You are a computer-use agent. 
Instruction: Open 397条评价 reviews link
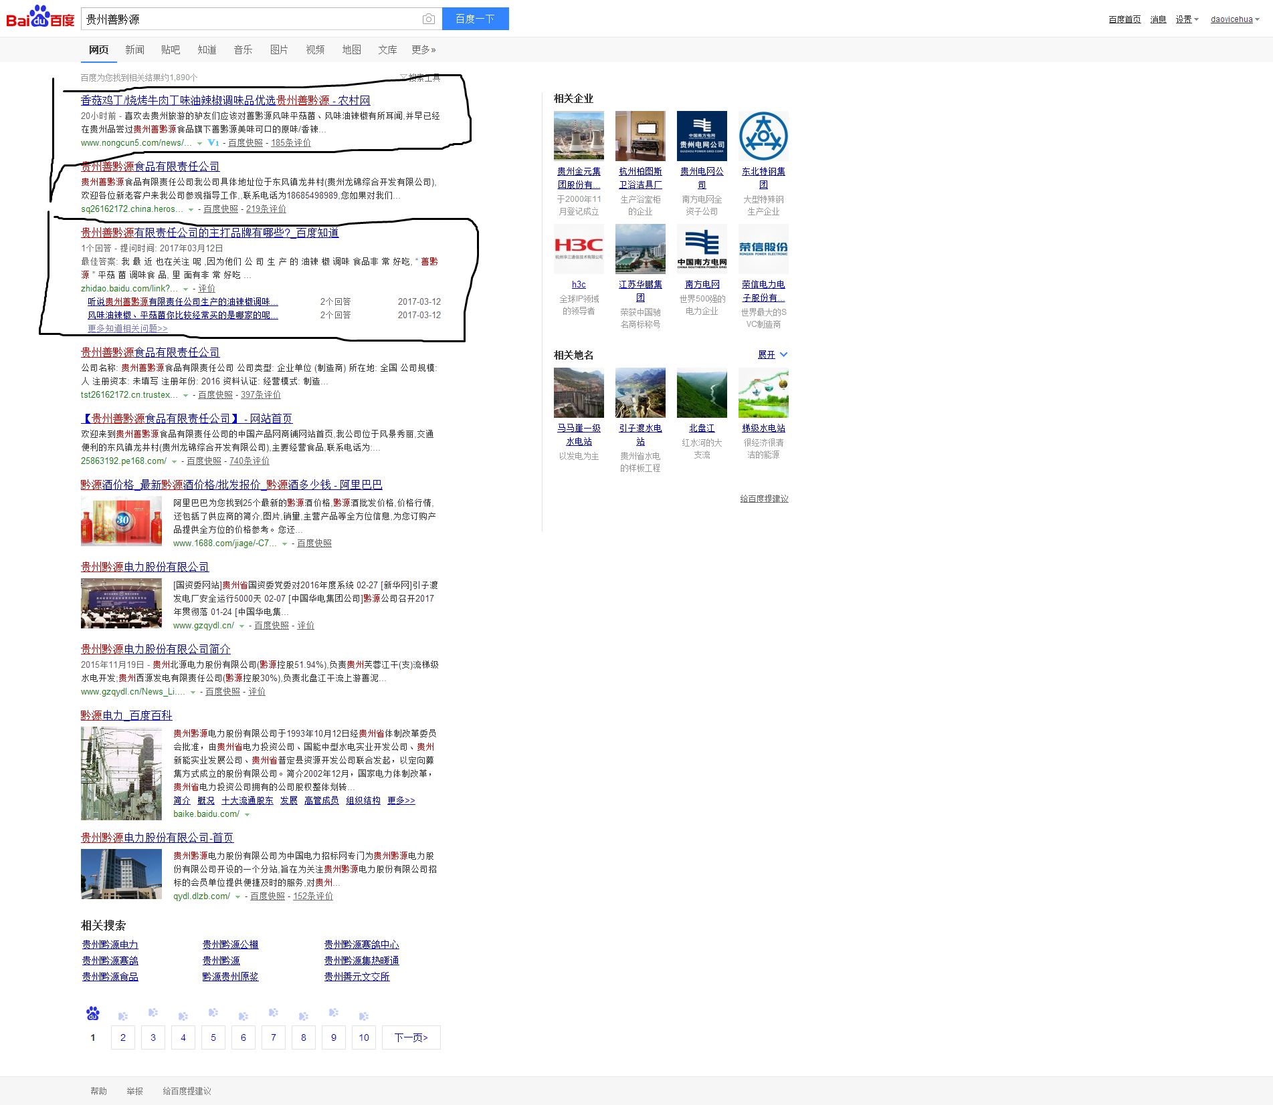pos(261,395)
